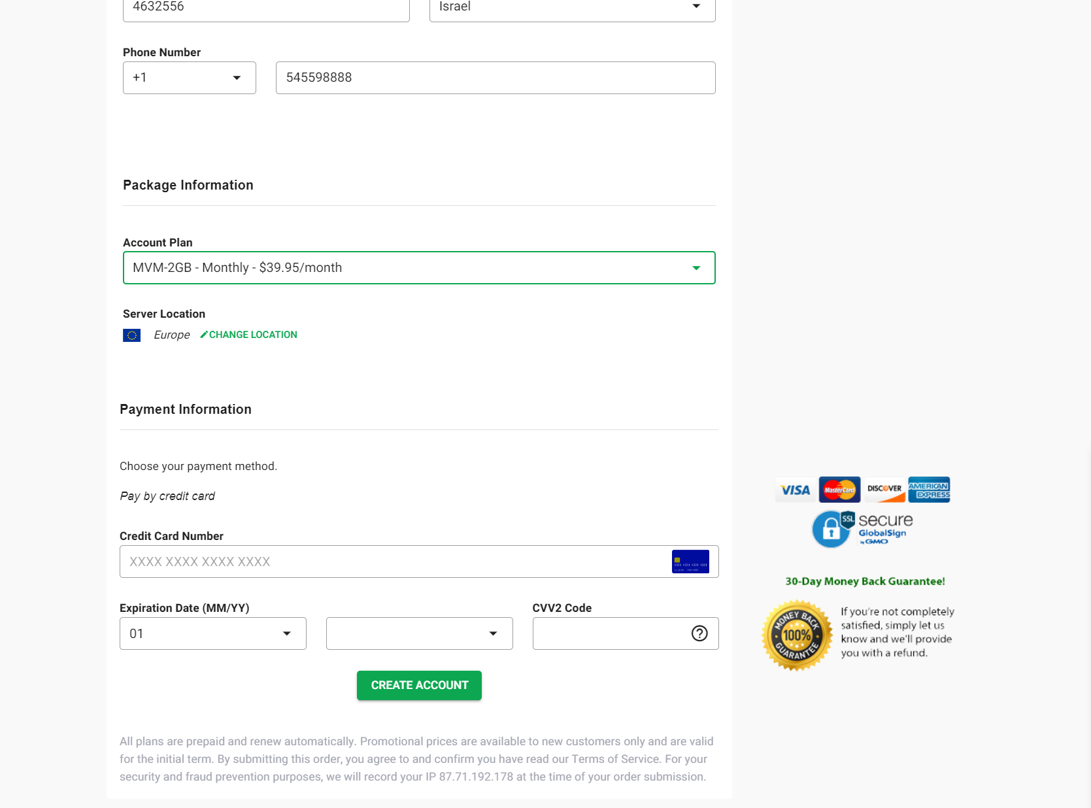
Task: Click the SSL secure GlobalSign badge
Action: (x=862, y=529)
